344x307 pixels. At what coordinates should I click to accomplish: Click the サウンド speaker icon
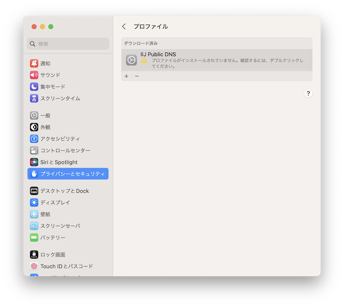click(x=34, y=75)
